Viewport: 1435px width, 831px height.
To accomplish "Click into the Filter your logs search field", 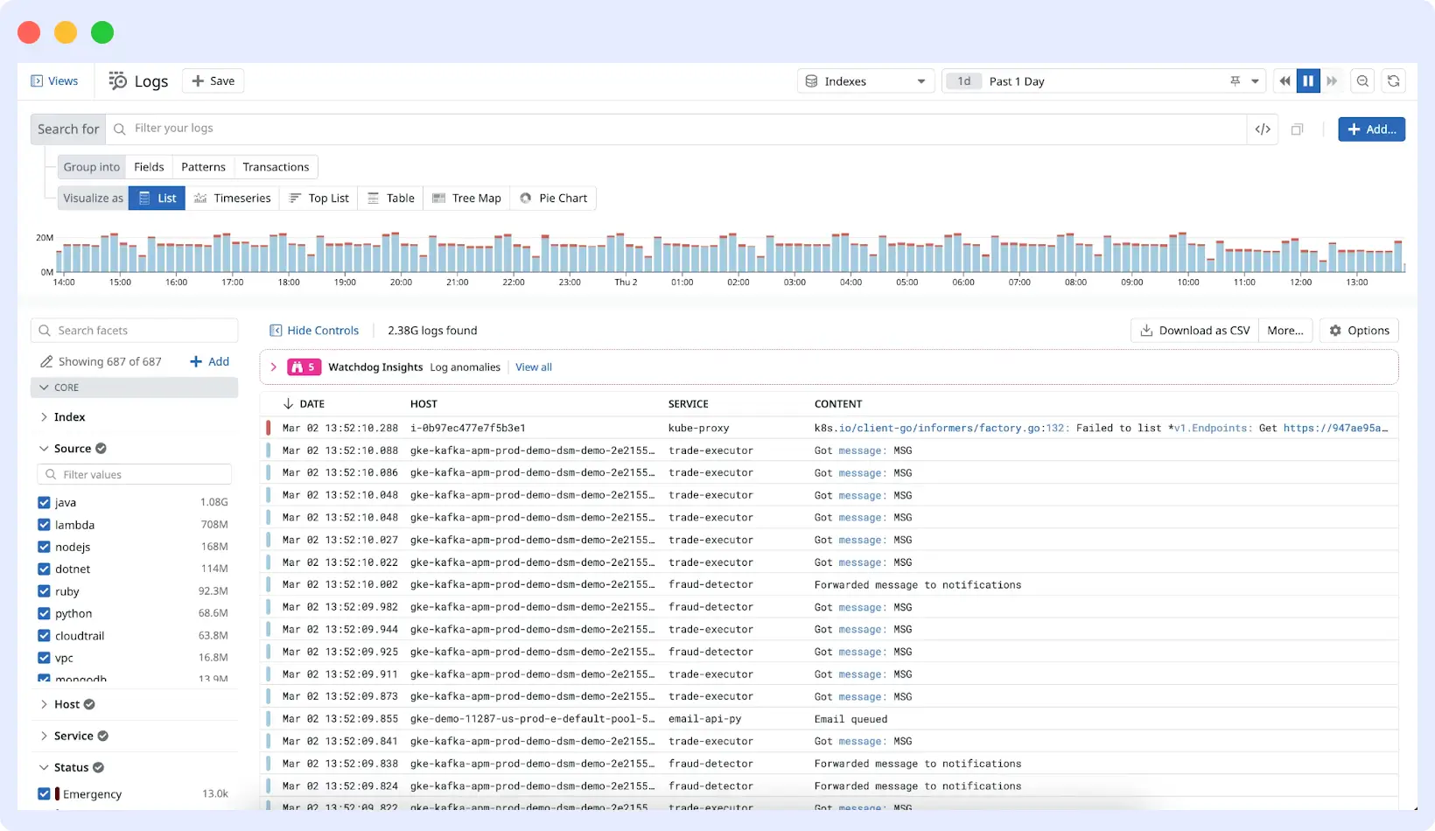I will (350, 128).
